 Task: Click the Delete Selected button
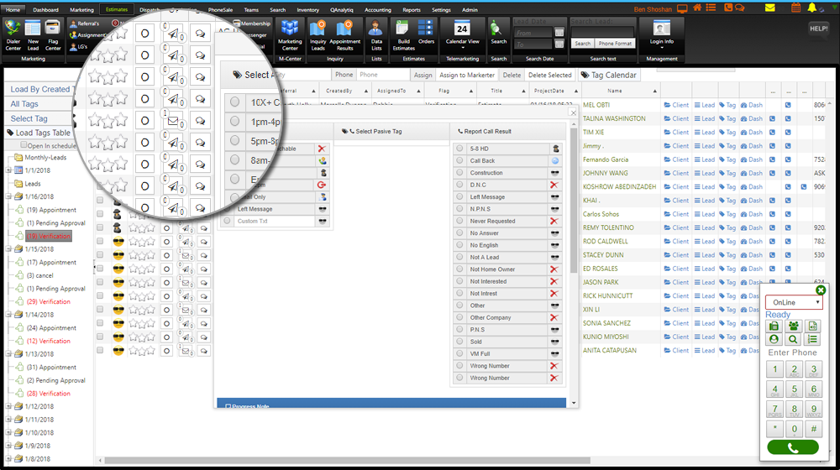[x=549, y=75]
